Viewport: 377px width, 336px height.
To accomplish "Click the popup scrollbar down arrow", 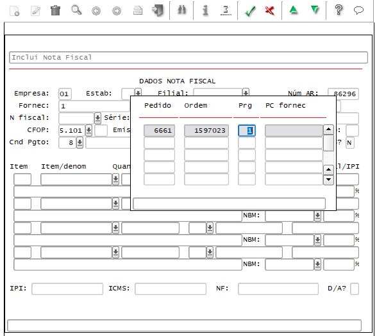I will pyautogui.click(x=328, y=180).
